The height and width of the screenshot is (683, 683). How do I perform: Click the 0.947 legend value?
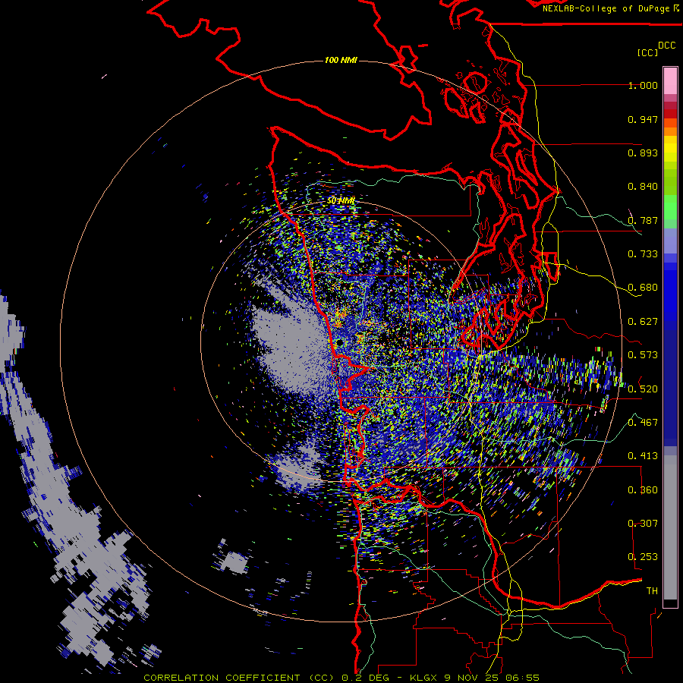pyautogui.click(x=643, y=119)
